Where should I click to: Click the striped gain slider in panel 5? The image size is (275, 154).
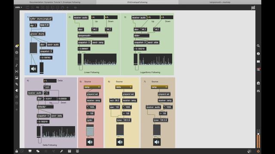point(90,130)
